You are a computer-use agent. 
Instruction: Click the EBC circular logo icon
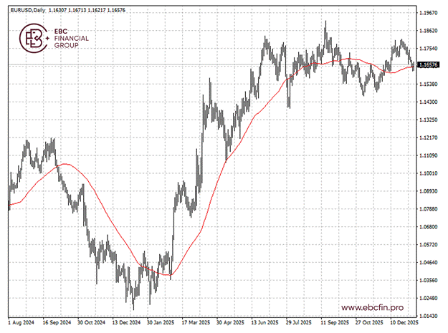point(33,38)
